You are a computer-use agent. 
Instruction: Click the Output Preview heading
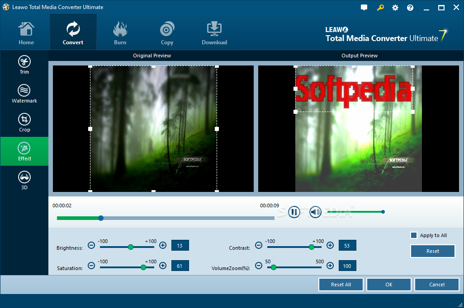(359, 56)
